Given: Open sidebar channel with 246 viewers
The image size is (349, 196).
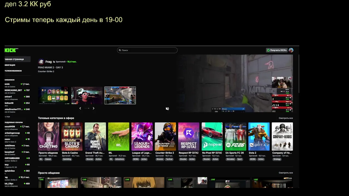Looking at the screenshot, I should (x=17, y=110).
